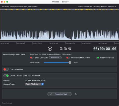Click the Beats Display Control Panel label
This screenshot has height=106, width=119.
[x=14, y=55]
